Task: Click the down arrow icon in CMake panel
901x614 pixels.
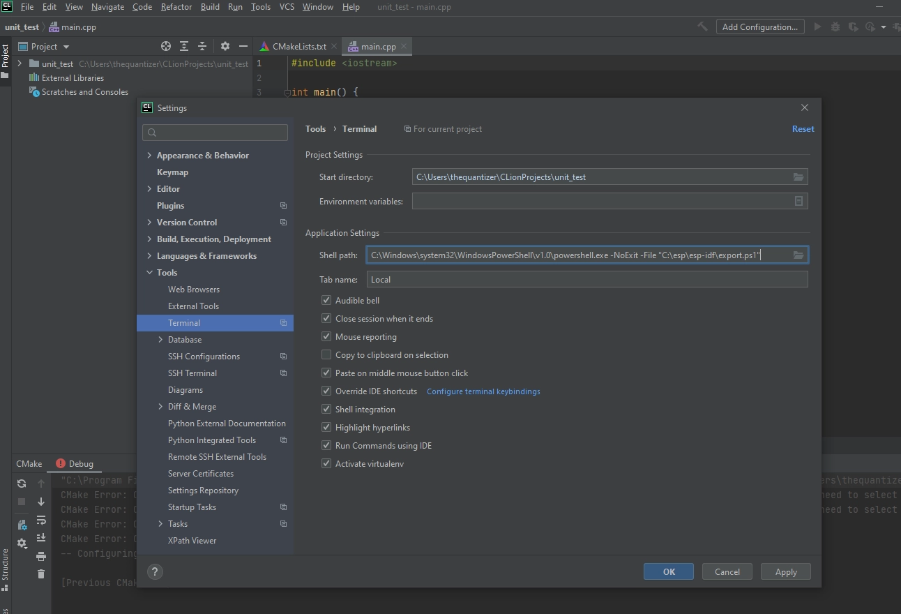Action: coord(41,501)
